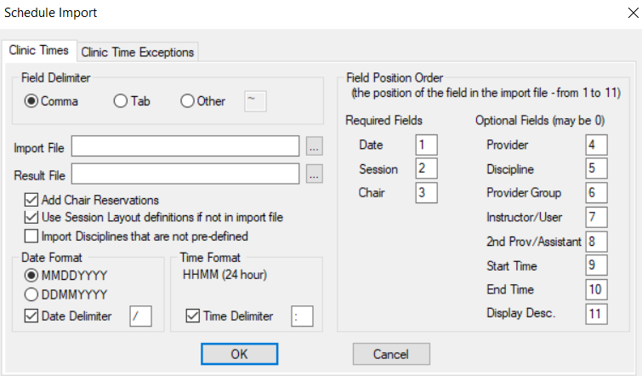Select the DDMMYYYY date format

click(x=32, y=295)
